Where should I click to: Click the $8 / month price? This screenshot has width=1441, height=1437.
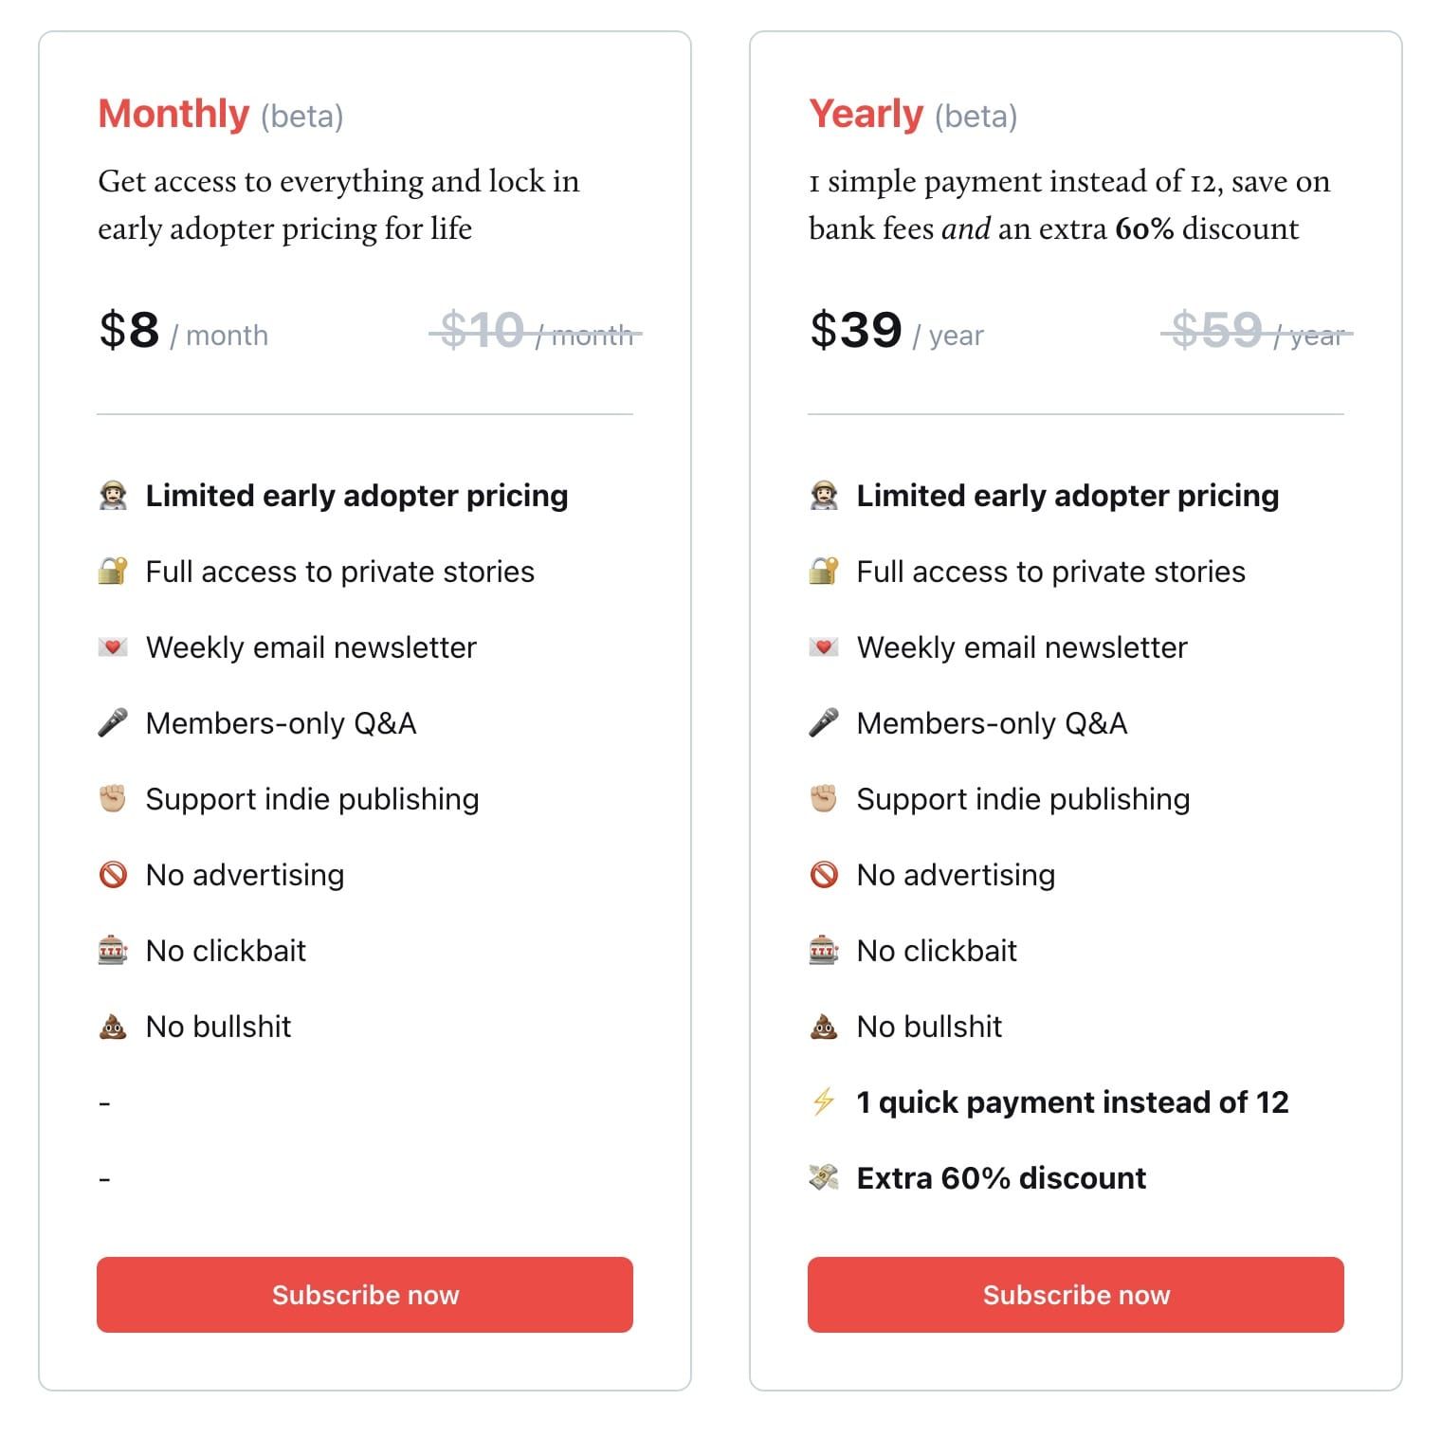[x=184, y=331]
